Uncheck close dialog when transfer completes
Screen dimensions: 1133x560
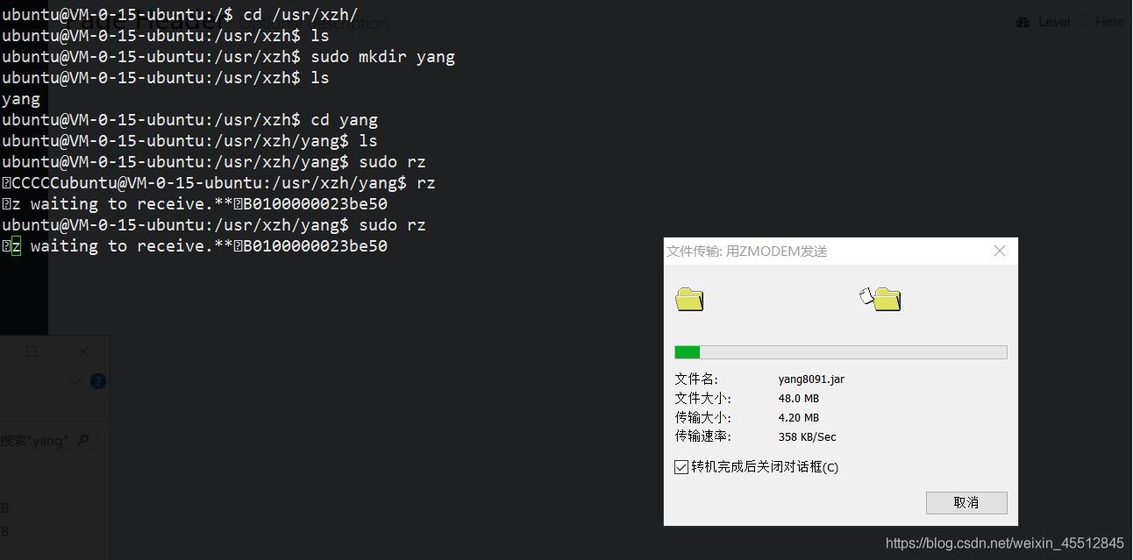(x=681, y=467)
